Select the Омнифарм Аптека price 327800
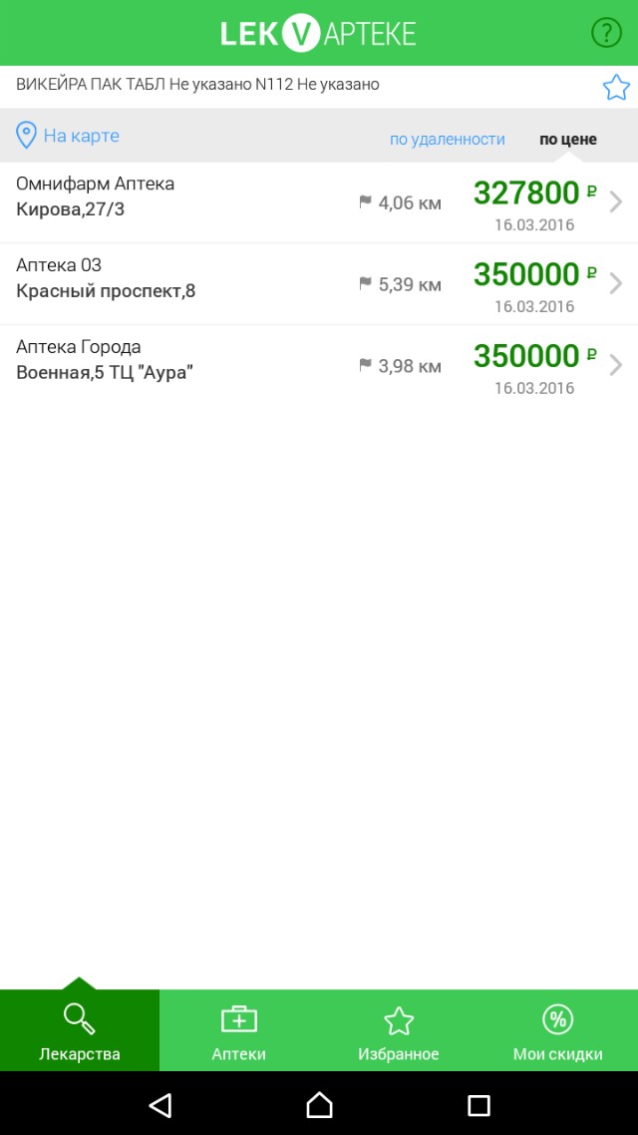The width and height of the screenshot is (638, 1135). pos(526,192)
